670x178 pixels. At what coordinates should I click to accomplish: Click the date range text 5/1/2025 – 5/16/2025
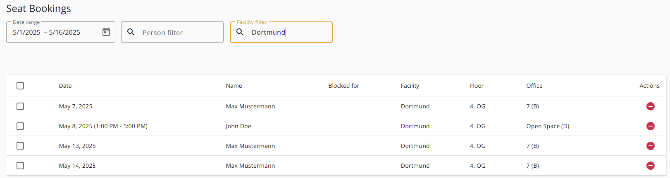coord(46,32)
